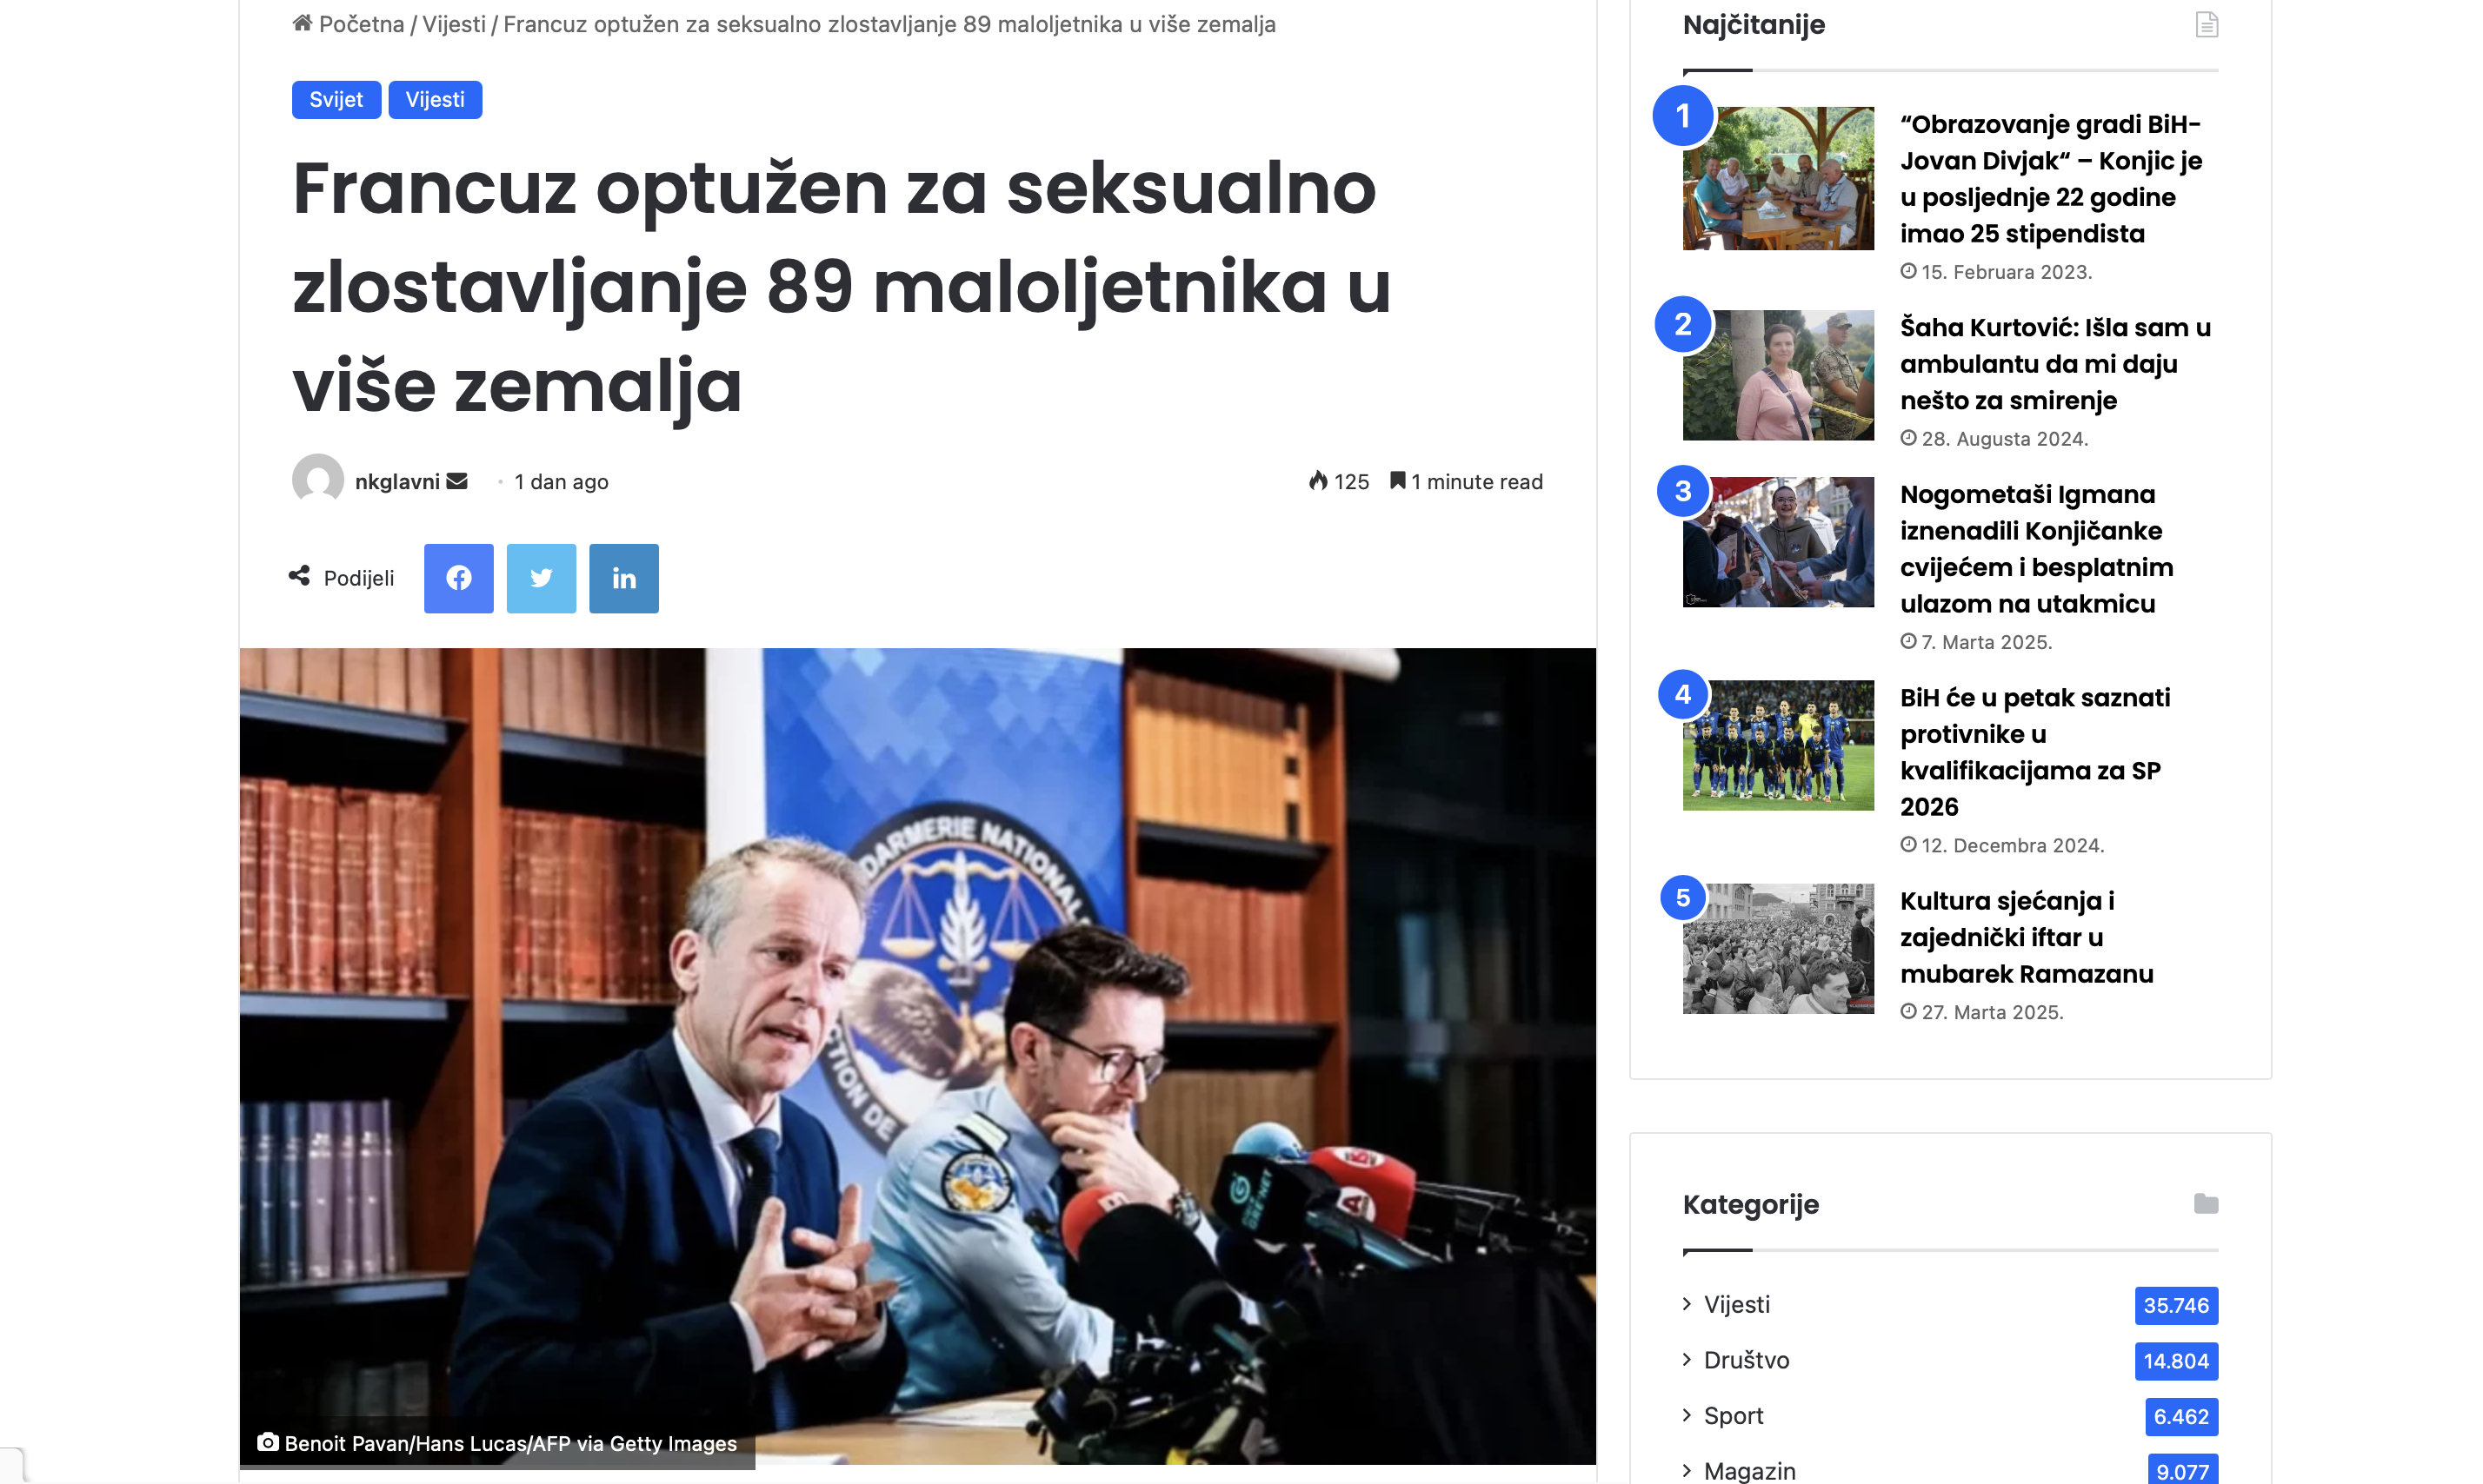
Task: Expand the Društvo category chevron
Action: coord(1687,1359)
